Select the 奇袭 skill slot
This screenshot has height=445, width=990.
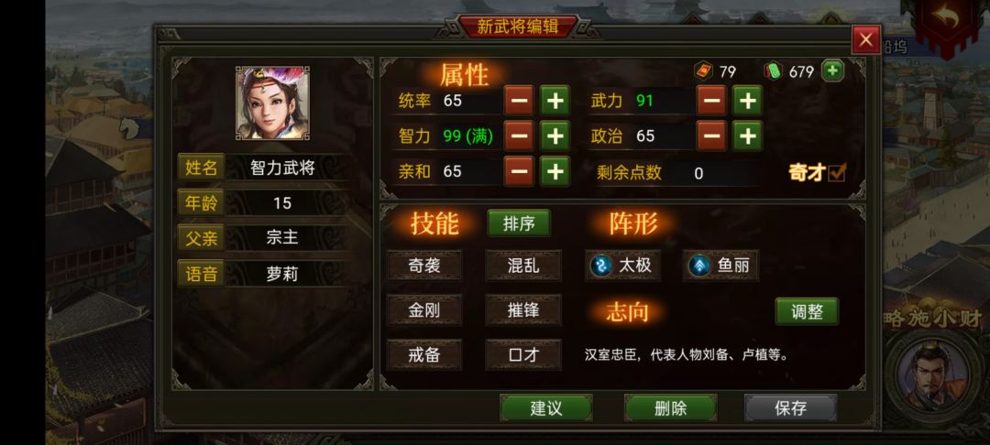[x=424, y=266]
